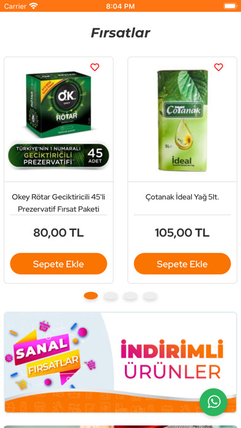Go to second carousel page dot
241x428 pixels.
[111, 296]
